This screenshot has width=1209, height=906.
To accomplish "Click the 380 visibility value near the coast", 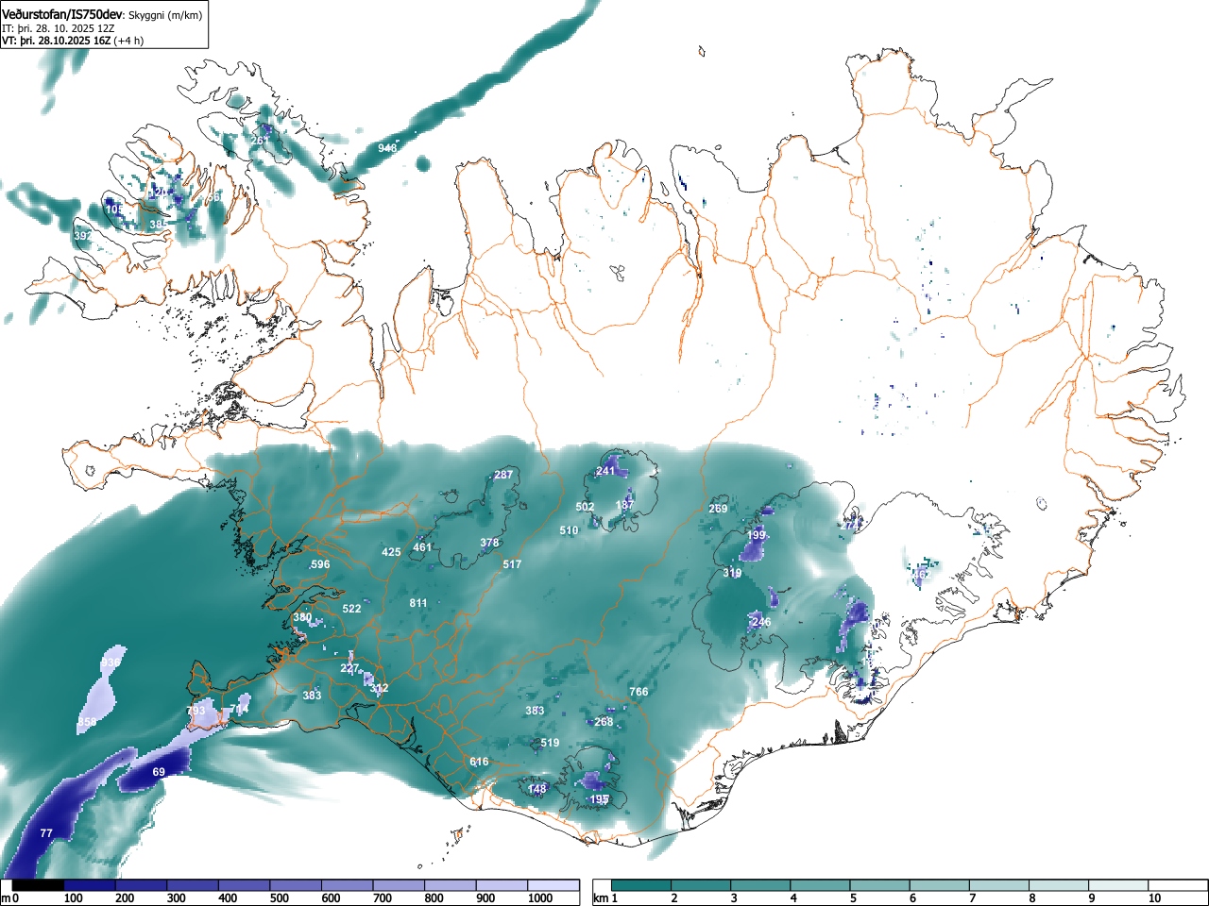I will [x=302, y=617].
